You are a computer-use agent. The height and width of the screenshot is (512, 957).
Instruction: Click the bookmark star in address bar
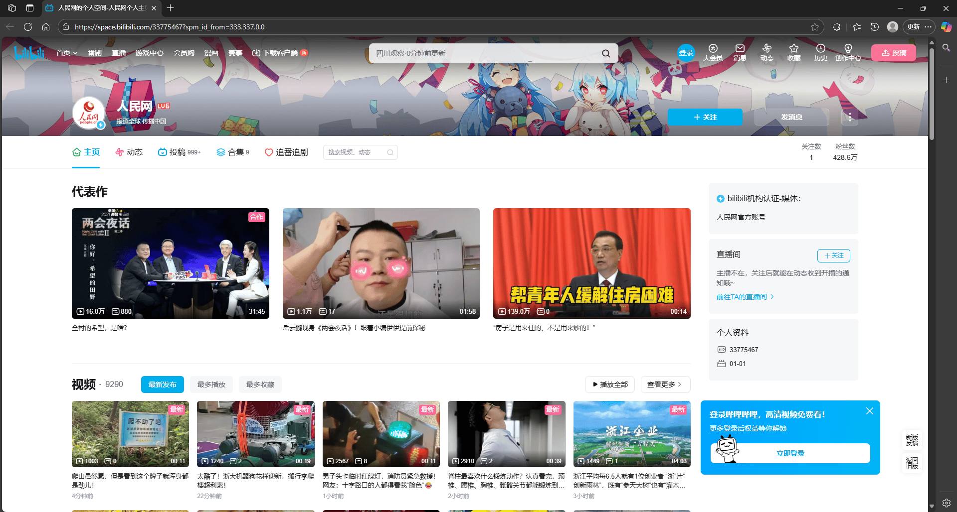coord(815,27)
